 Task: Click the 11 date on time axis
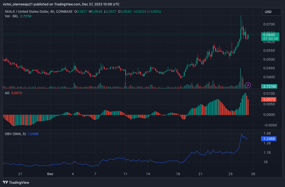(x=125, y=174)
